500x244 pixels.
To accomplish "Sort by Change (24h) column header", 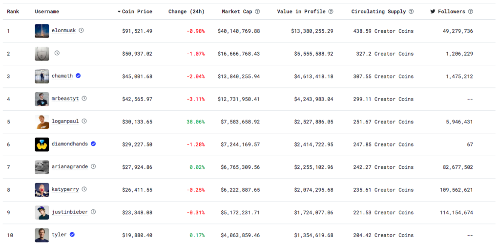I will click(186, 11).
